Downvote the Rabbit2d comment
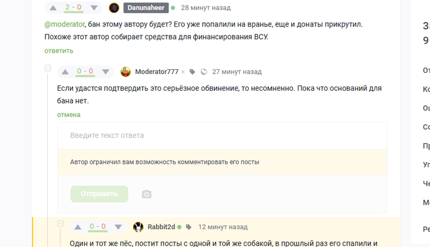 click(118, 226)
